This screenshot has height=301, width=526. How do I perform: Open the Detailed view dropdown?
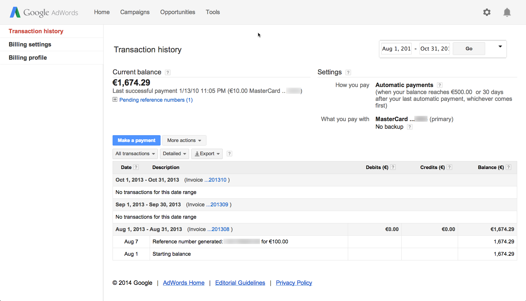(x=174, y=153)
